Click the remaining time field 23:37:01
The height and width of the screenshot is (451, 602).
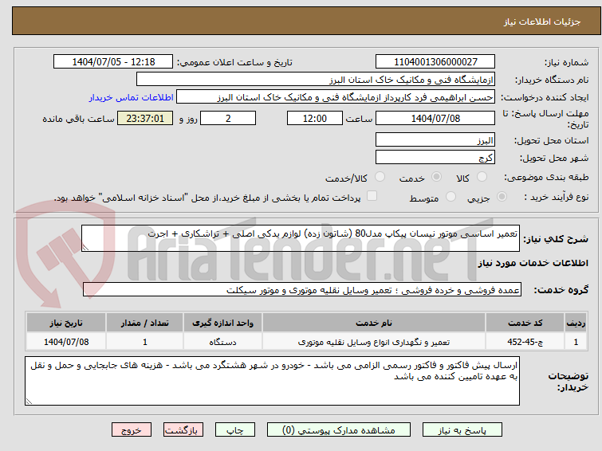(145, 118)
